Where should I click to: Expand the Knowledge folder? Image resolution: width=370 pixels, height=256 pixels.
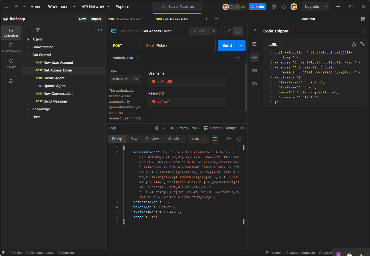click(28, 109)
